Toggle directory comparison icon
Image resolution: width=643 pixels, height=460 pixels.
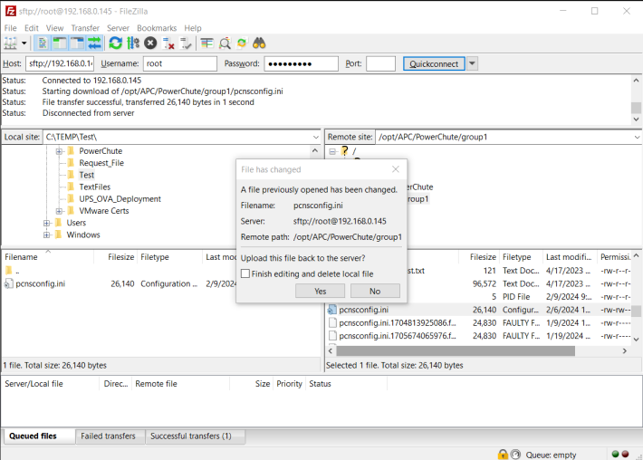pos(225,43)
